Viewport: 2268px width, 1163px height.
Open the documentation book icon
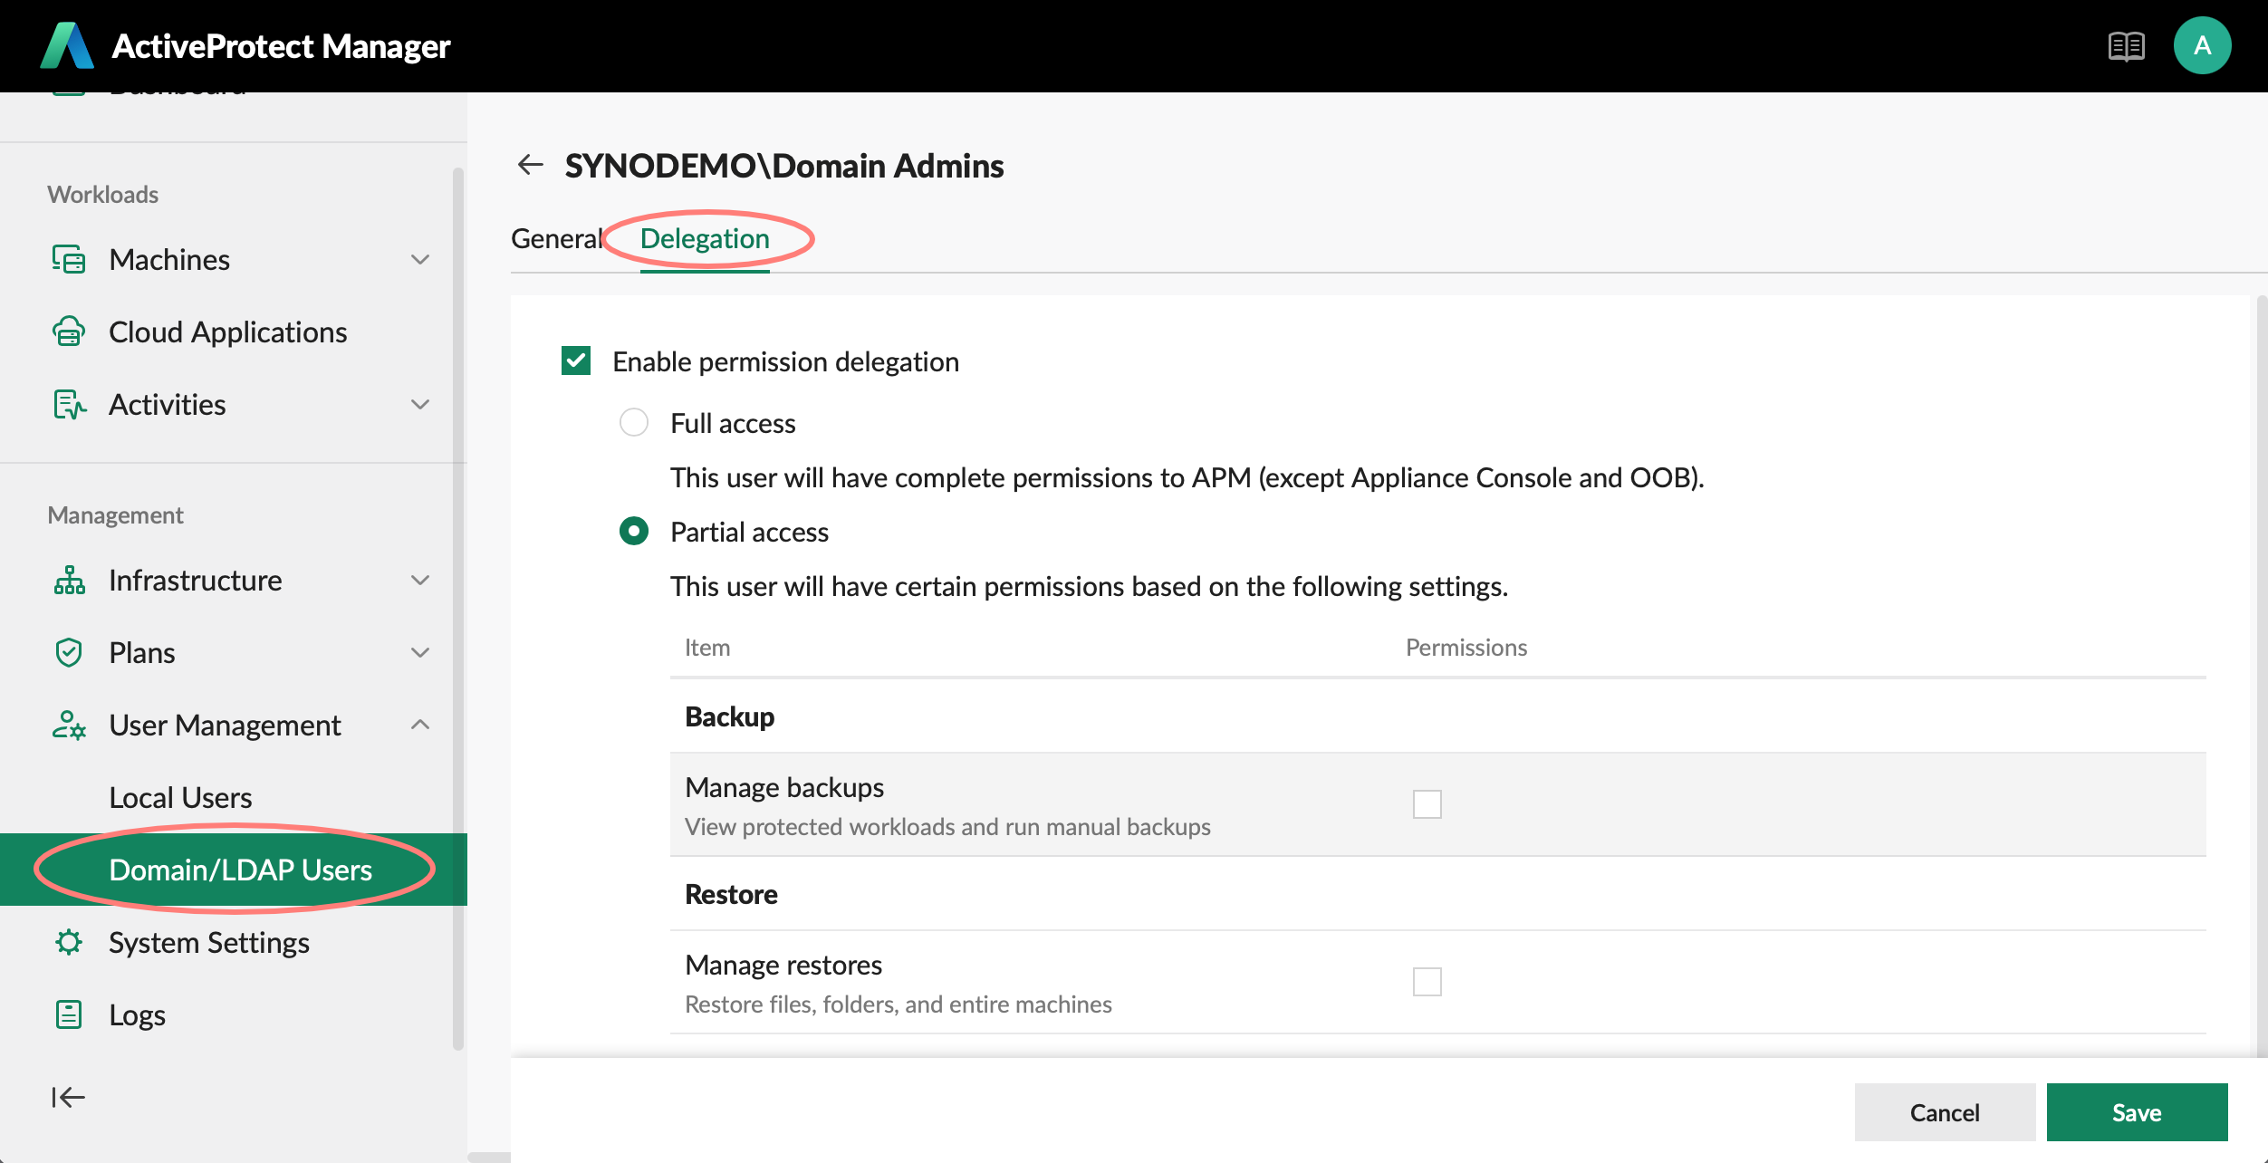pyautogui.click(x=2126, y=46)
